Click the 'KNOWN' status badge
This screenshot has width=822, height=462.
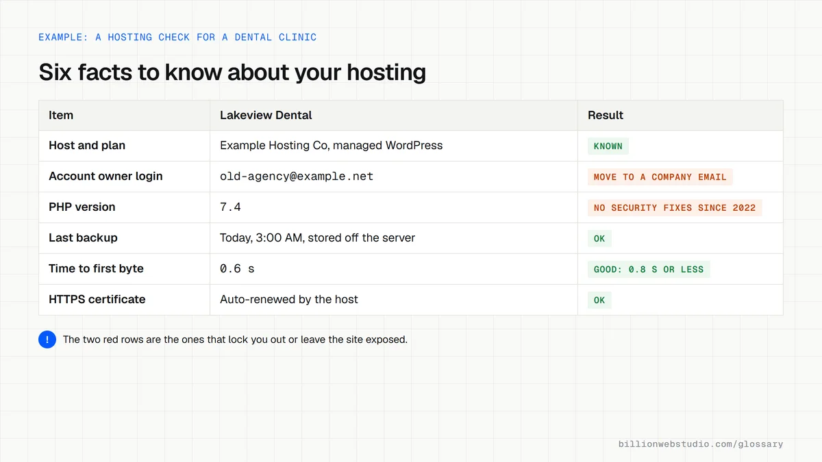(x=608, y=146)
